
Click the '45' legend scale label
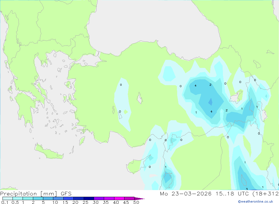[x=126, y=202]
